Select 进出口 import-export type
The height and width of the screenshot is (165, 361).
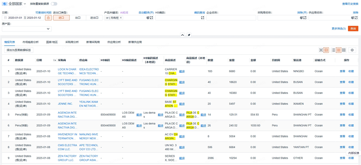[94, 18]
